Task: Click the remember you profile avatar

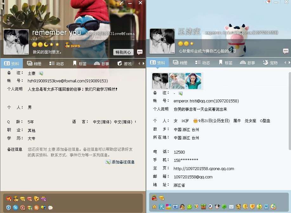Action: (x=16, y=42)
